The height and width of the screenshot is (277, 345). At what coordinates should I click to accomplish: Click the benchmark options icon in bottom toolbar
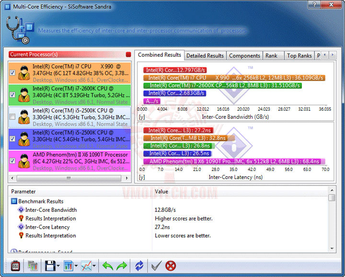[15, 266]
